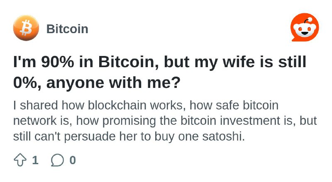Open the post title starting "I'm 90% in Bitcoin"

[160, 72]
